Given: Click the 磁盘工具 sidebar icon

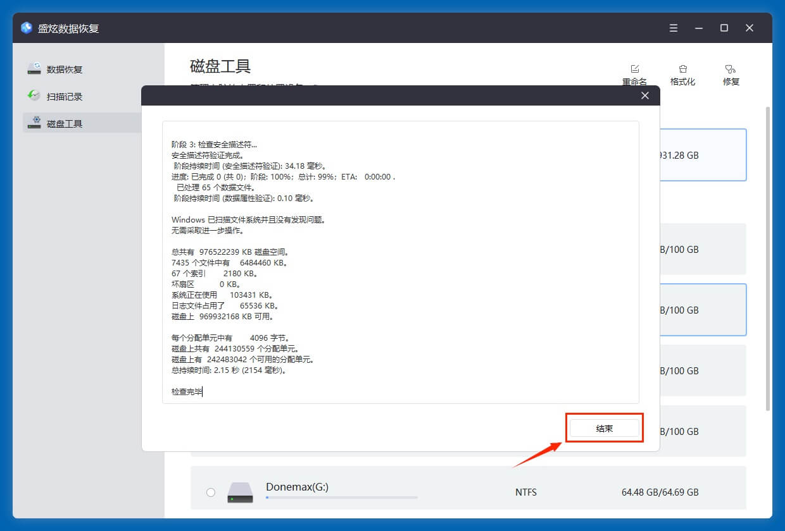Looking at the screenshot, I should point(34,123).
